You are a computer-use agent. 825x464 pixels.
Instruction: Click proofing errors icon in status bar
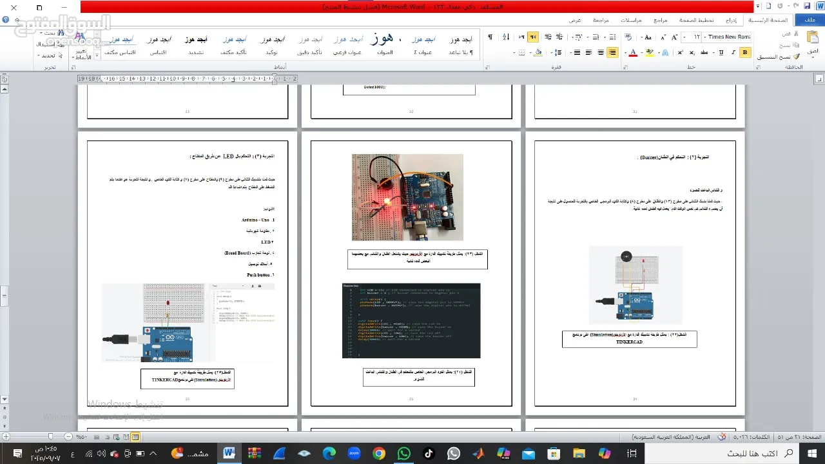click(x=721, y=437)
